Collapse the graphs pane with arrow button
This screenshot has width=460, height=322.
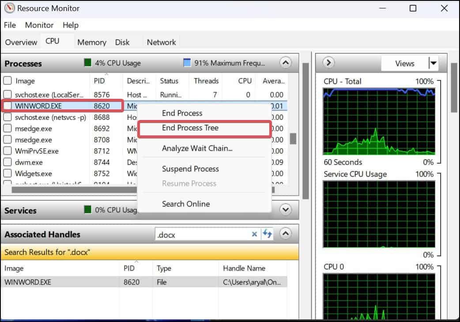click(328, 63)
